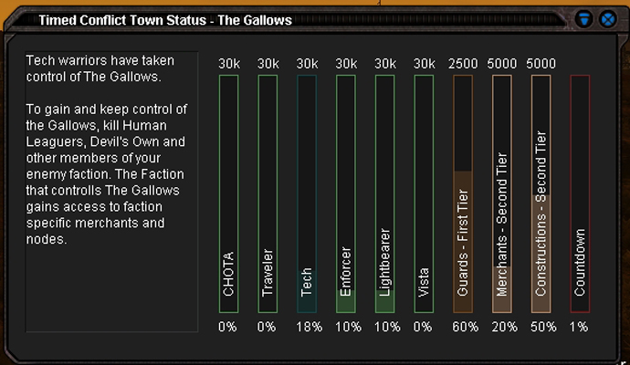
Task: Click the red Countdown bar
Action: [580, 194]
